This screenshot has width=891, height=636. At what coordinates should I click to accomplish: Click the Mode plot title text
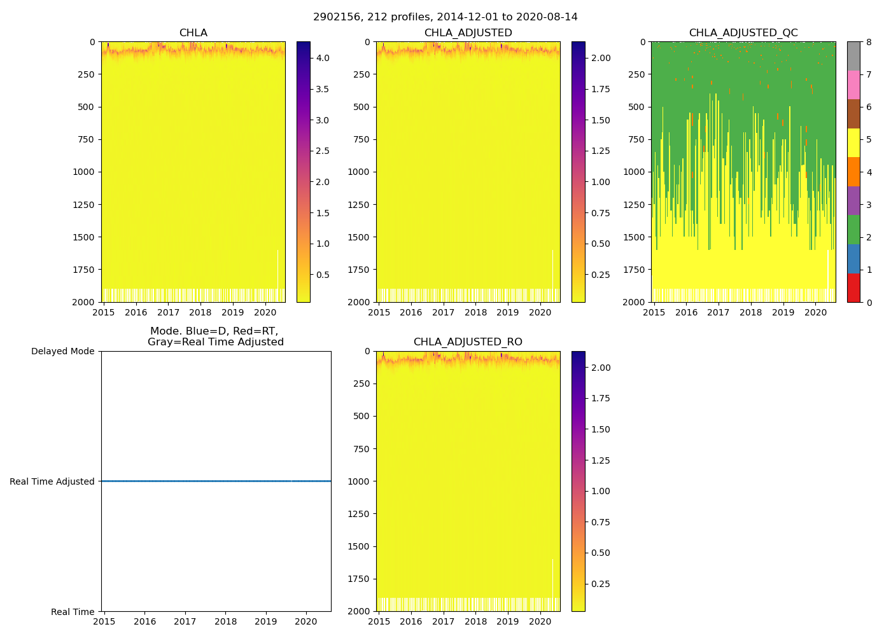[215, 336]
